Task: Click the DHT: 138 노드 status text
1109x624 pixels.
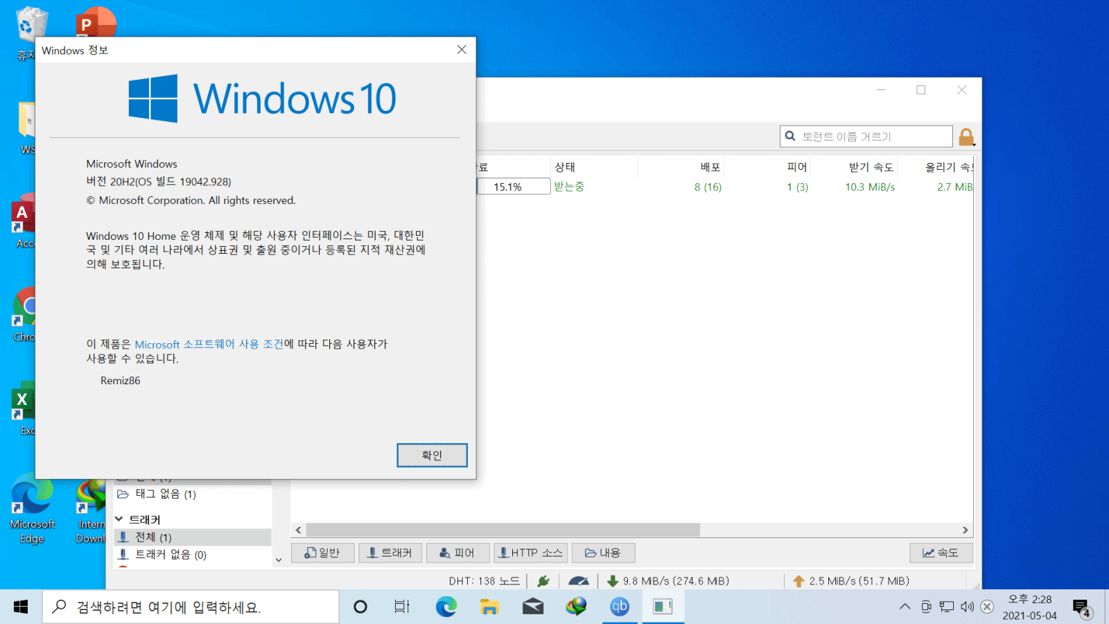Action: coord(484,581)
